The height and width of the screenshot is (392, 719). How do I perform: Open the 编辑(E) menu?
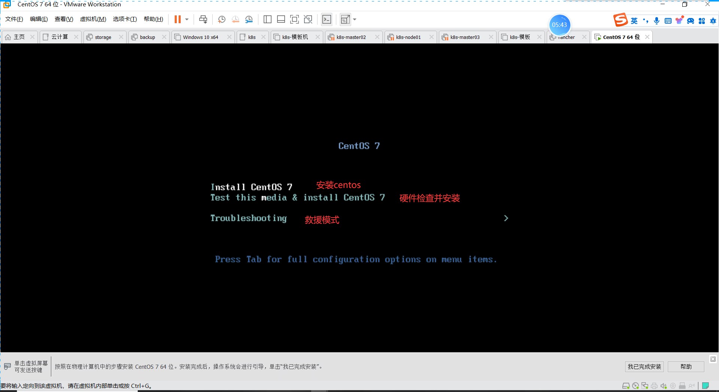[39, 19]
